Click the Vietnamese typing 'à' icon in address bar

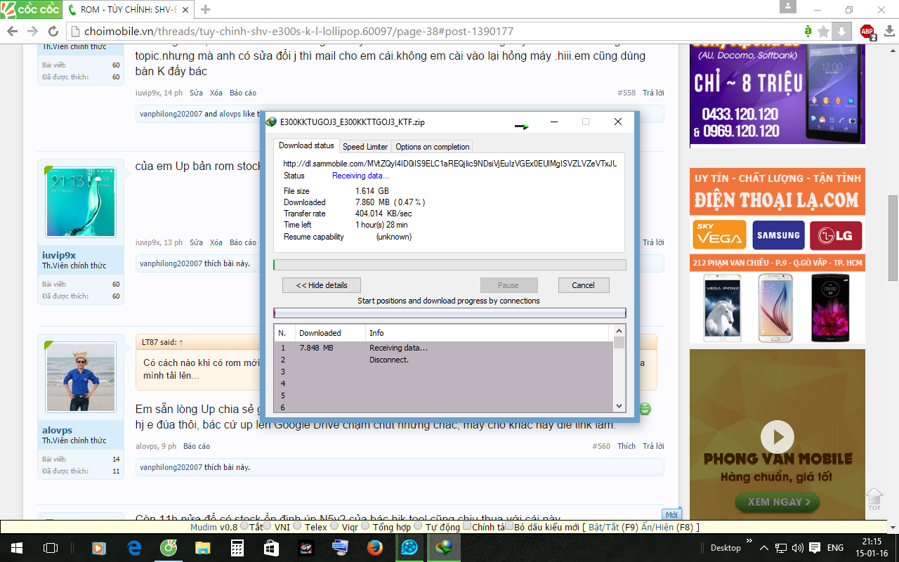tap(808, 32)
